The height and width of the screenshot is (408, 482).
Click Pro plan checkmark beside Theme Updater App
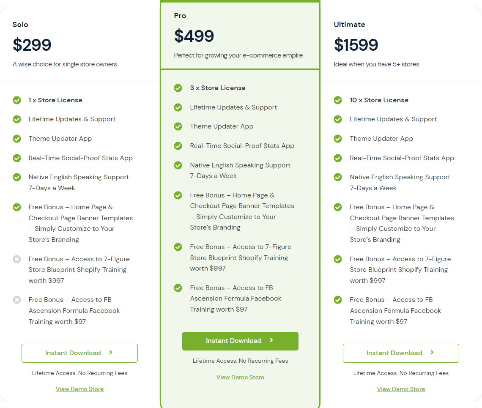coord(178,126)
